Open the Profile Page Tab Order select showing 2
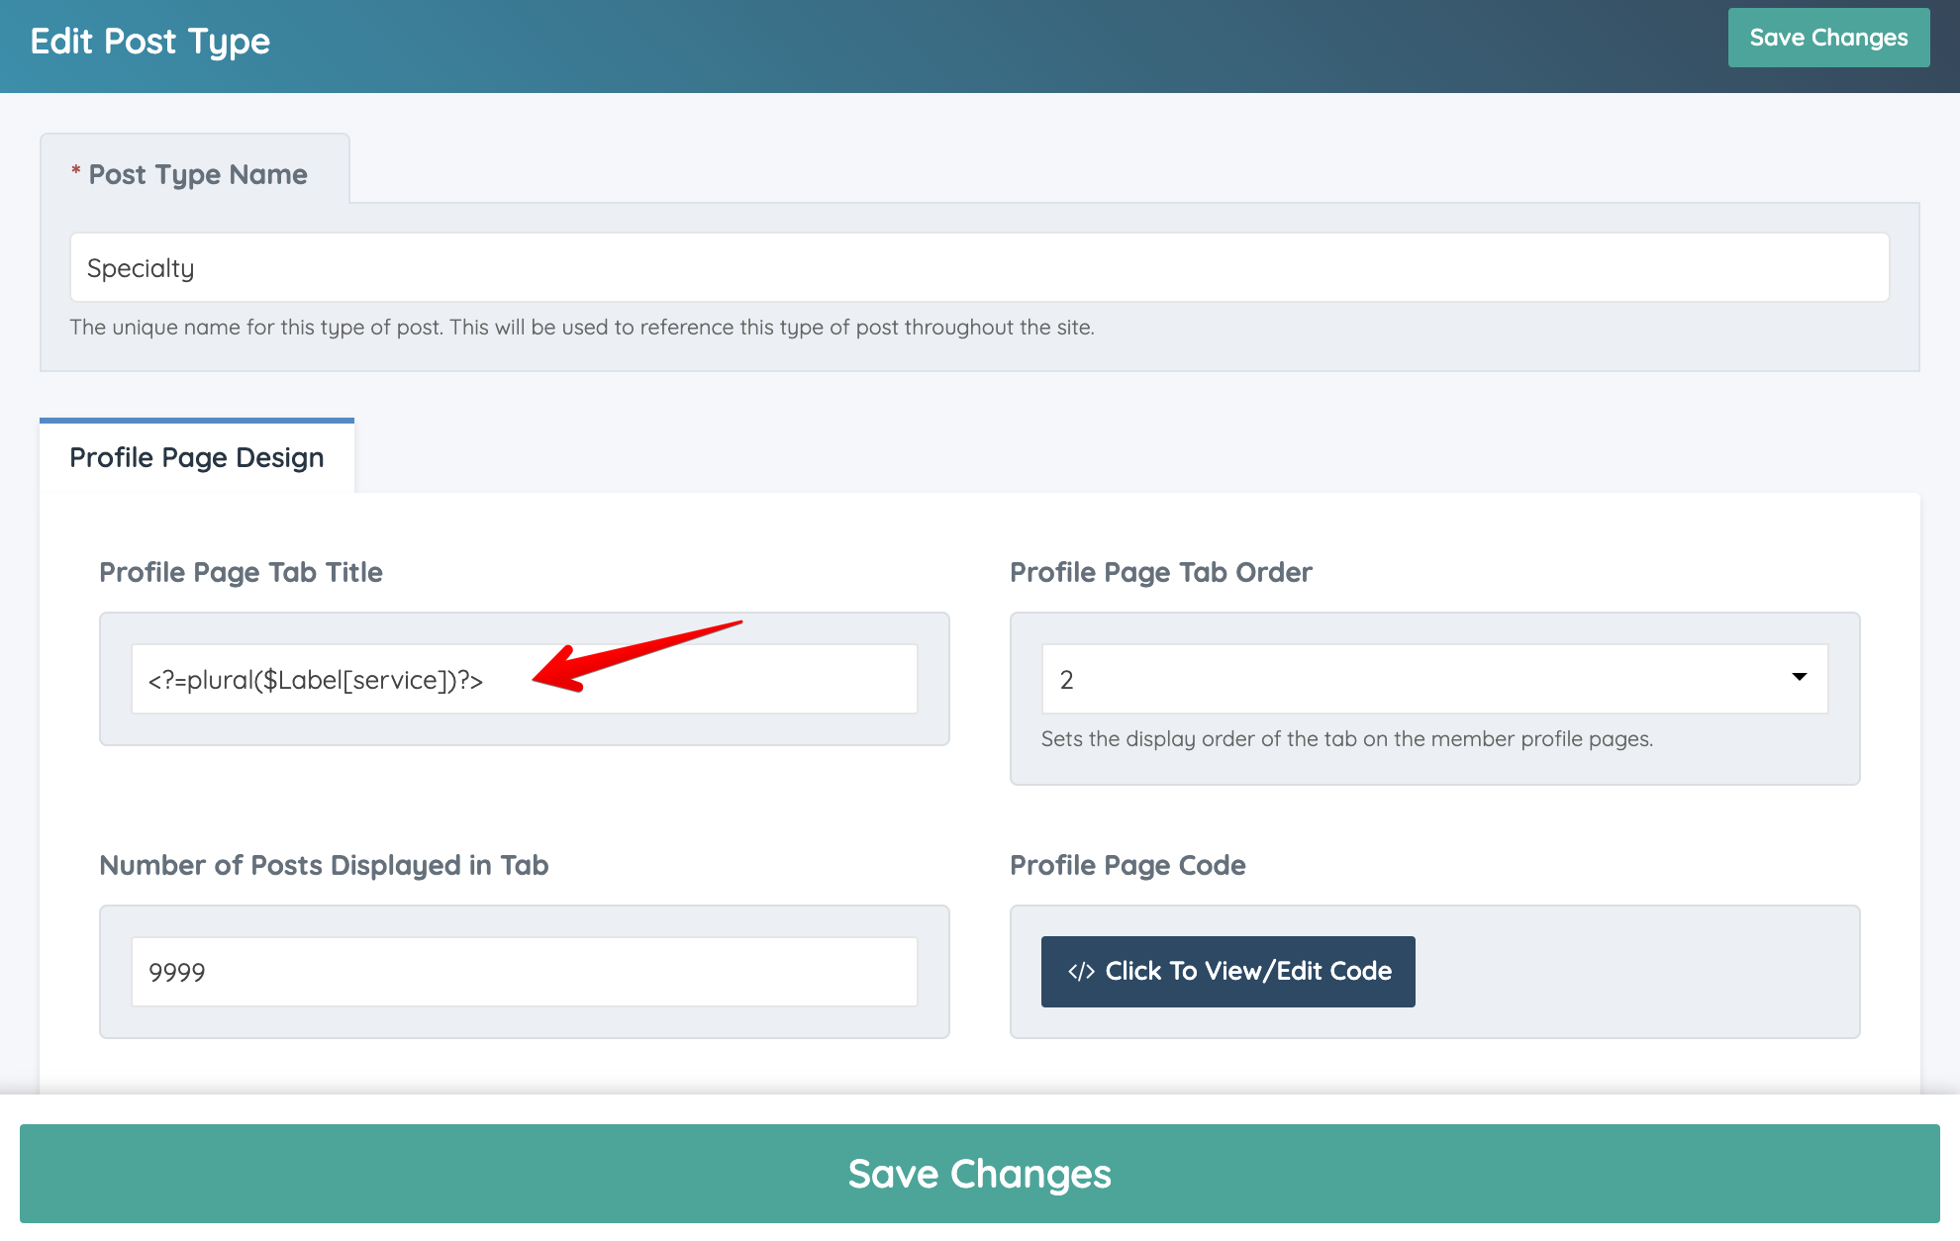The image size is (1960, 1241). coord(1433,679)
